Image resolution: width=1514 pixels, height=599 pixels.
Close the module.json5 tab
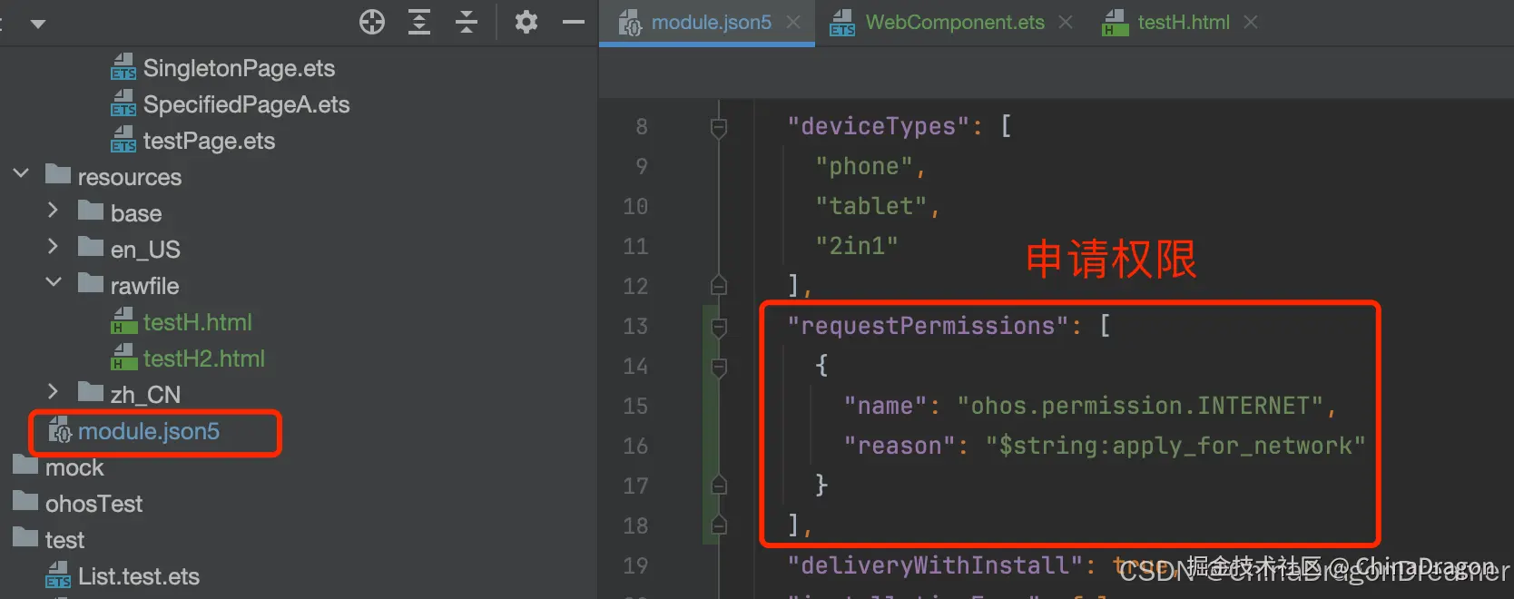(793, 22)
